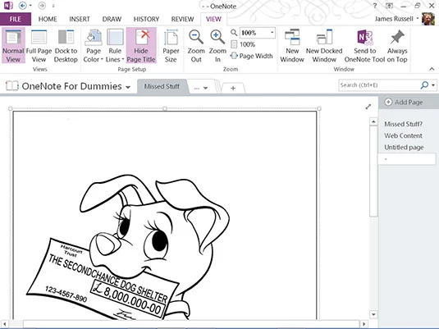Expand the page to full screen with the arrow icon
Viewport: 439px width, 329px height.
(368, 107)
